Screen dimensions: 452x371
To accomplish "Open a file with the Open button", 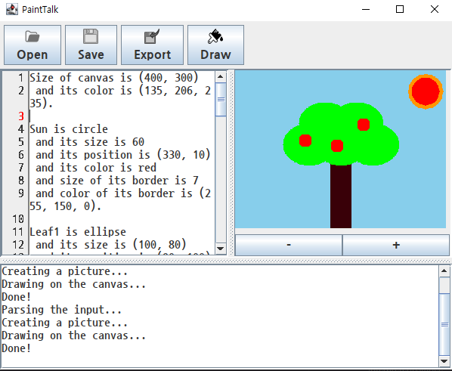I will (x=33, y=45).
